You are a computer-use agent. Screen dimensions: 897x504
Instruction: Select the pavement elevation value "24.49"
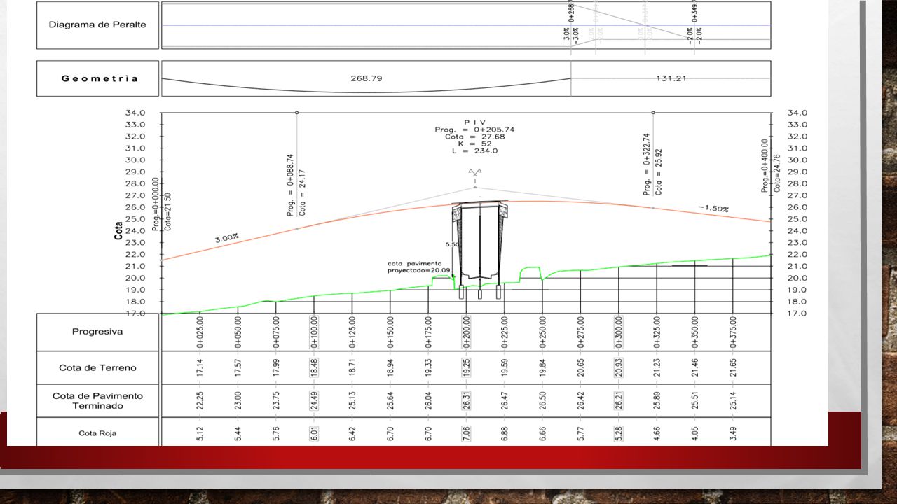tap(314, 401)
